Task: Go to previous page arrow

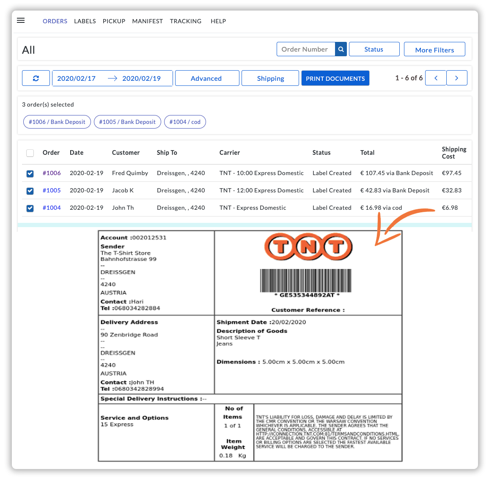Action: (436, 78)
